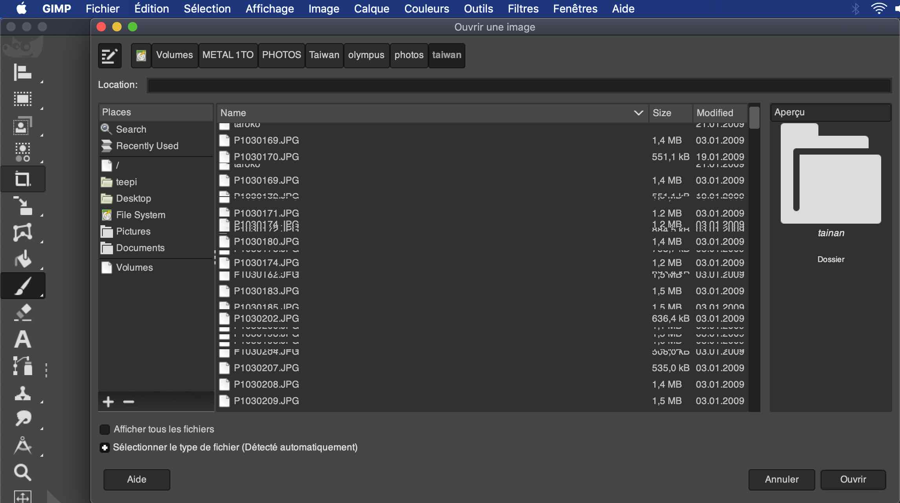Select the Rectangle Select tool
Screen dimensions: 900x503
click(22, 99)
